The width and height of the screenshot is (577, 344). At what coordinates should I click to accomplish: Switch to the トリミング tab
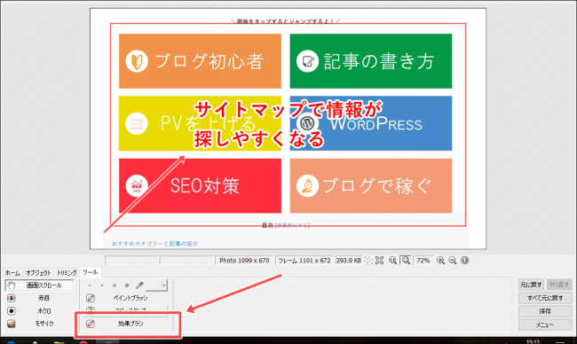point(67,273)
